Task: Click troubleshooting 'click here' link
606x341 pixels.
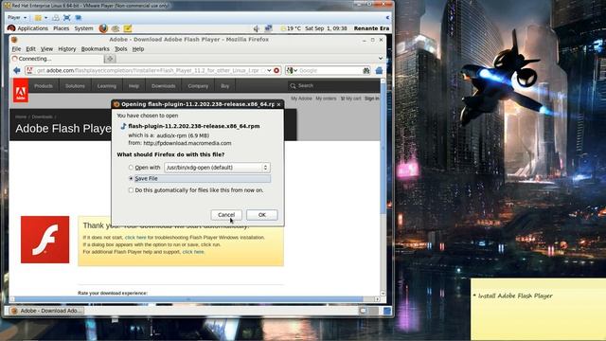Action: (x=135, y=238)
